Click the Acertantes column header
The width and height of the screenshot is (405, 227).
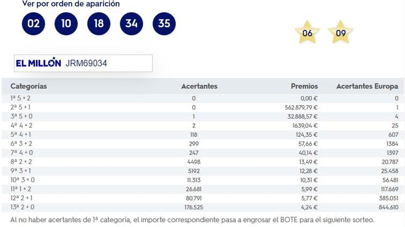coord(199,86)
